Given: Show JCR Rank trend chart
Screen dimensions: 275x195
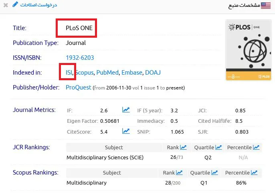Looking at the screenshot, I should tap(183, 147).
